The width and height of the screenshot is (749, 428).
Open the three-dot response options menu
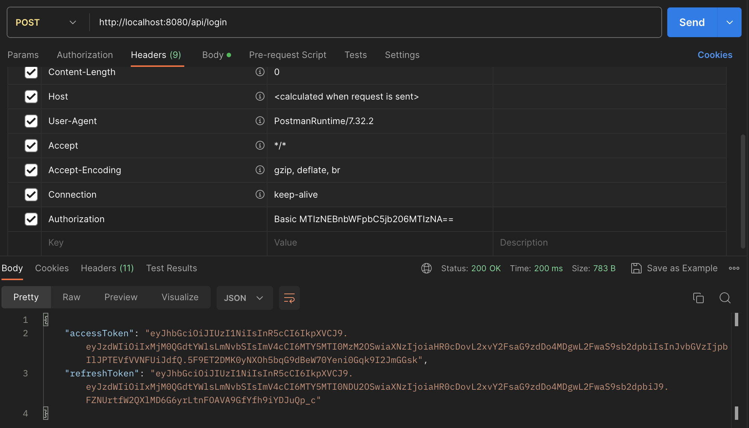tap(734, 268)
